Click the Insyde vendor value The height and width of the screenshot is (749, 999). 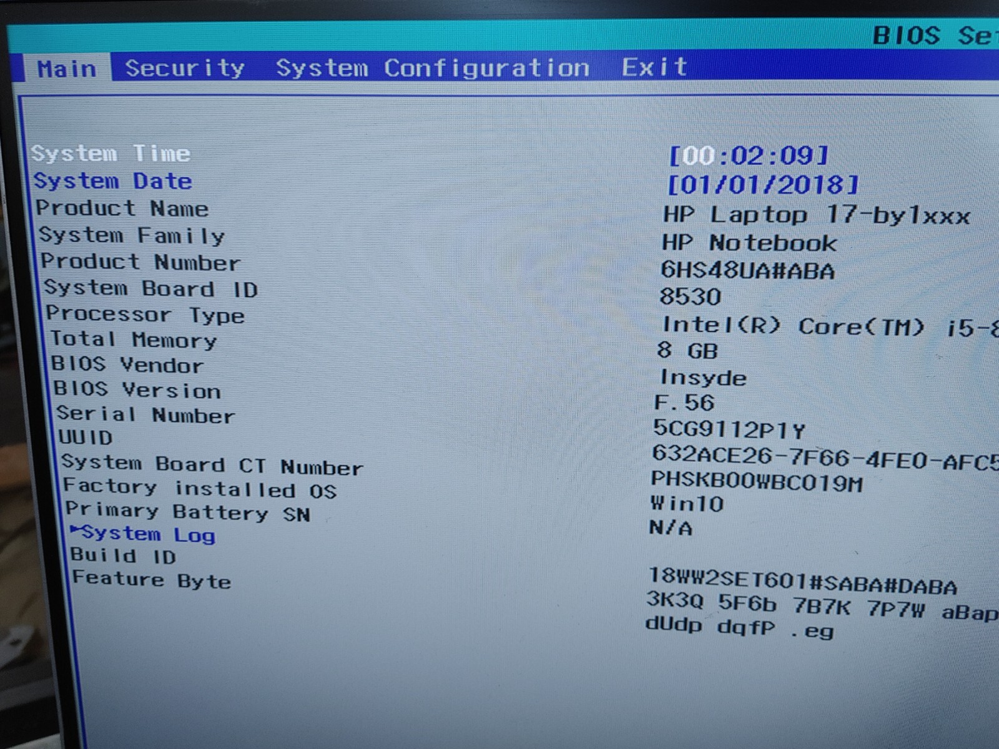[703, 378]
